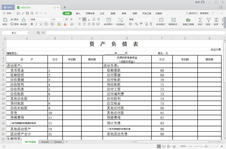Click the zoom in plus button
The height and width of the screenshot is (149, 226).
click(222, 146)
